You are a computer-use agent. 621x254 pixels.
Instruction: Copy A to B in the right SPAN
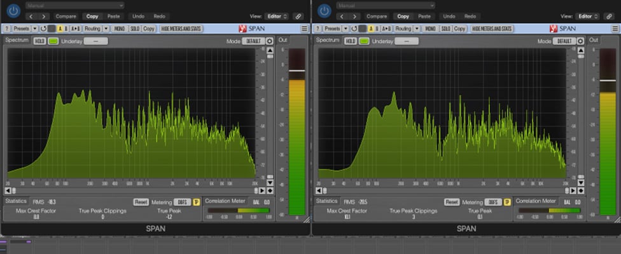387,29
